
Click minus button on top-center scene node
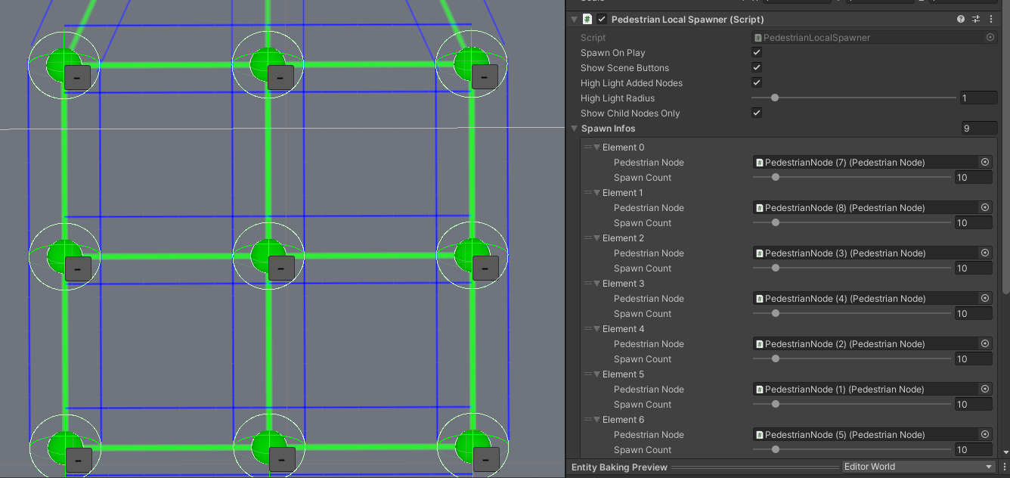280,77
